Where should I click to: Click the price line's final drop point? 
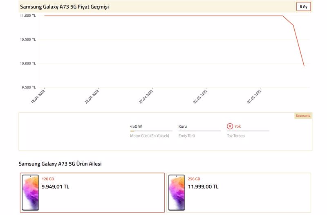pos(304,66)
